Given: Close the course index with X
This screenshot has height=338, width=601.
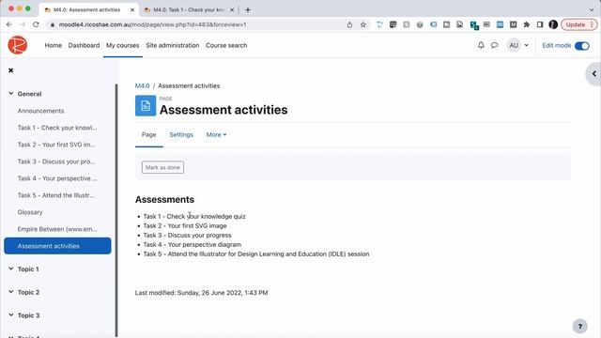Looking at the screenshot, I should point(10,70).
